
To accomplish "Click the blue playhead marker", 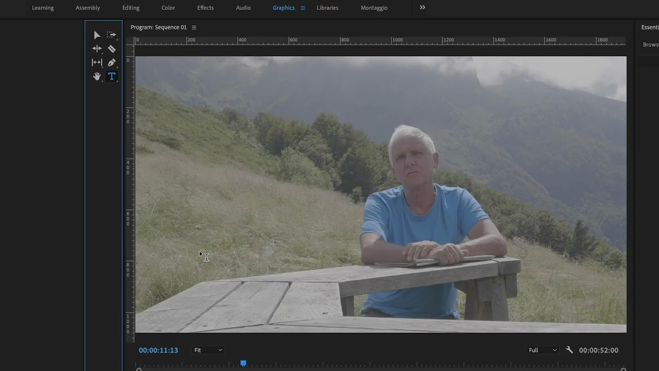I will (x=243, y=363).
